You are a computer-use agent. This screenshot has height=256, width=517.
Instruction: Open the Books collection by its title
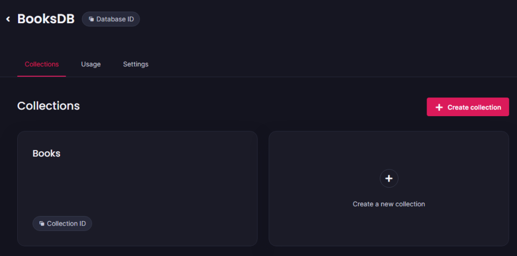point(46,153)
